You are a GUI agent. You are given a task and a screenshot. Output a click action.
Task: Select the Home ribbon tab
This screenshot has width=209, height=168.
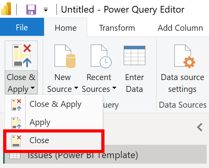click(66, 28)
